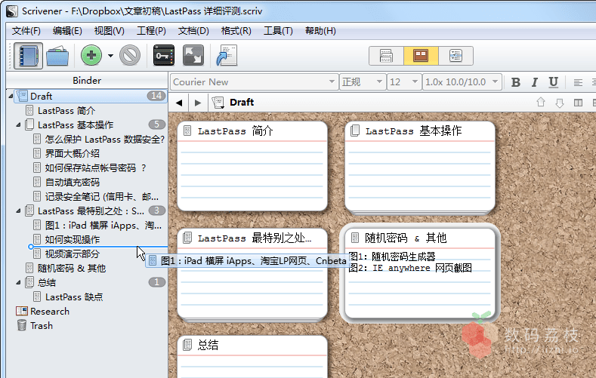Select 怎么保护 LastPass 数据安全? document
The width and height of the screenshot is (596, 378).
coord(104,140)
